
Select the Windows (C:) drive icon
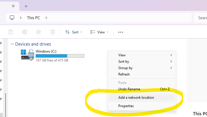[x=27, y=55]
